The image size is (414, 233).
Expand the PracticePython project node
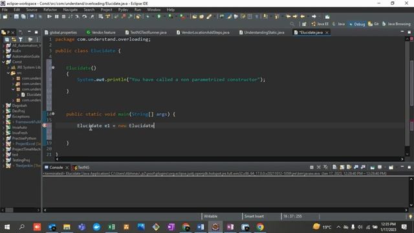3,139
